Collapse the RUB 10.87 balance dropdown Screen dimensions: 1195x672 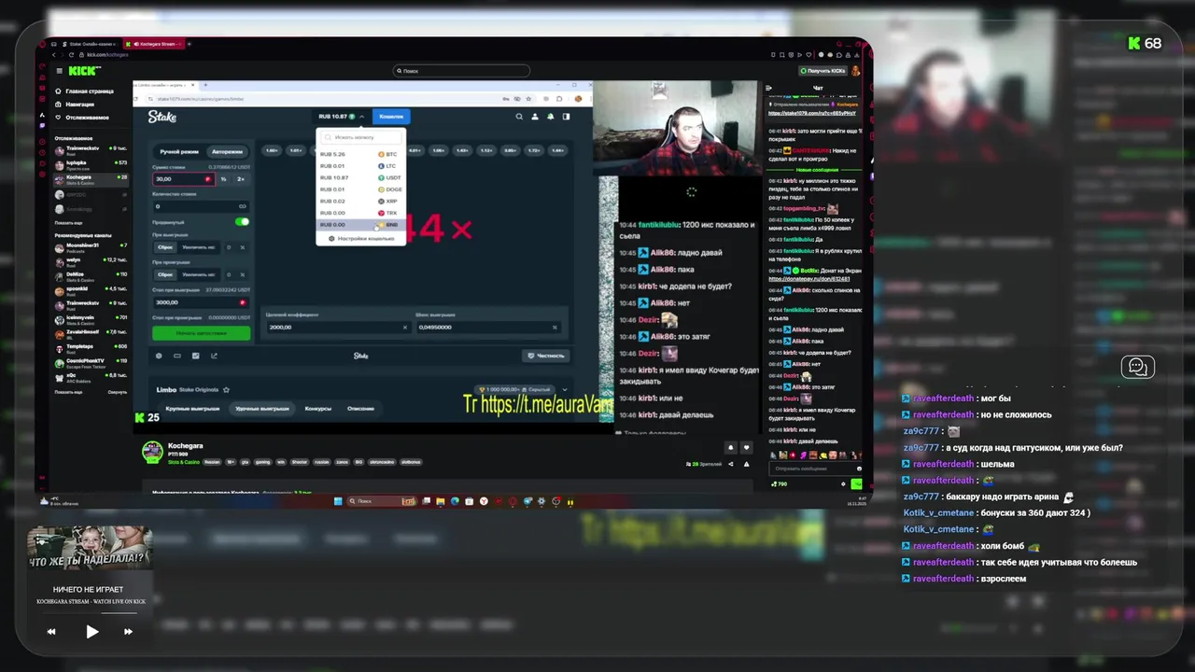[x=341, y=117]
